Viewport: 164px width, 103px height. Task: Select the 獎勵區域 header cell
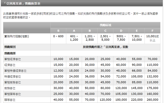pos(105,25)
